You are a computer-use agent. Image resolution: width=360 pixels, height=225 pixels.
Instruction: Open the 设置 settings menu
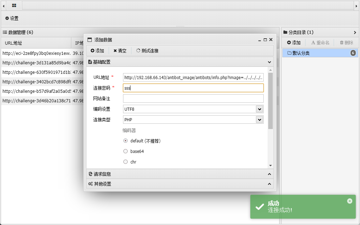(12, 18)
